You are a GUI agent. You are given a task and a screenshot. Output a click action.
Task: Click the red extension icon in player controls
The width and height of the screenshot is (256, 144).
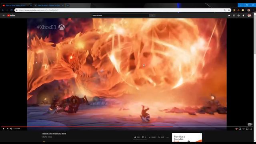[x=236, y=129]
